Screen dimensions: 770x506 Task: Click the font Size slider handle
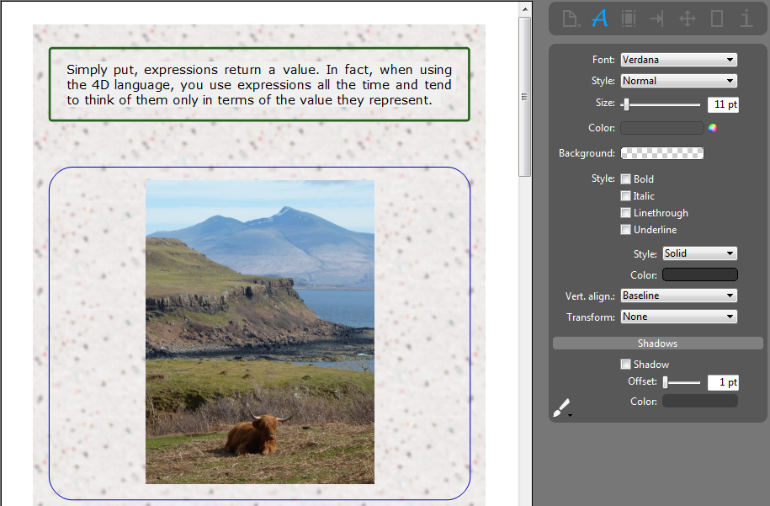(626, 104)
